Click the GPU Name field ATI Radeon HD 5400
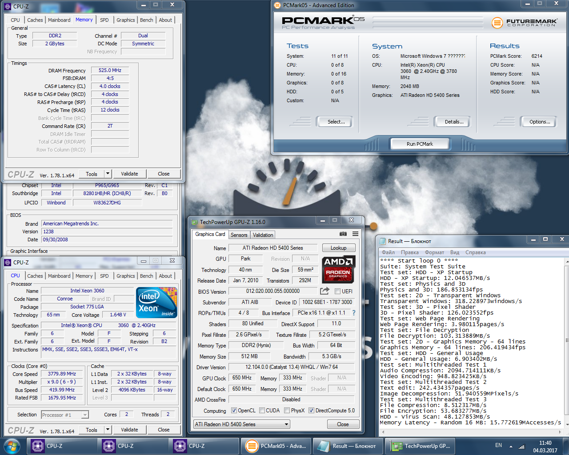569x455 pixels. pos(272,248)
